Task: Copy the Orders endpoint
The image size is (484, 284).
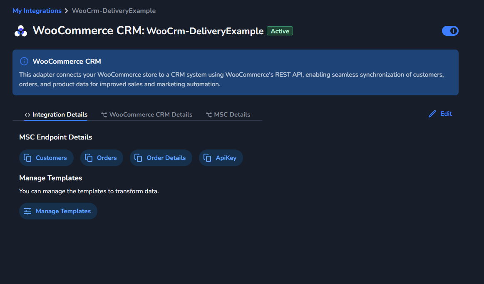Action: click(102, 158)
